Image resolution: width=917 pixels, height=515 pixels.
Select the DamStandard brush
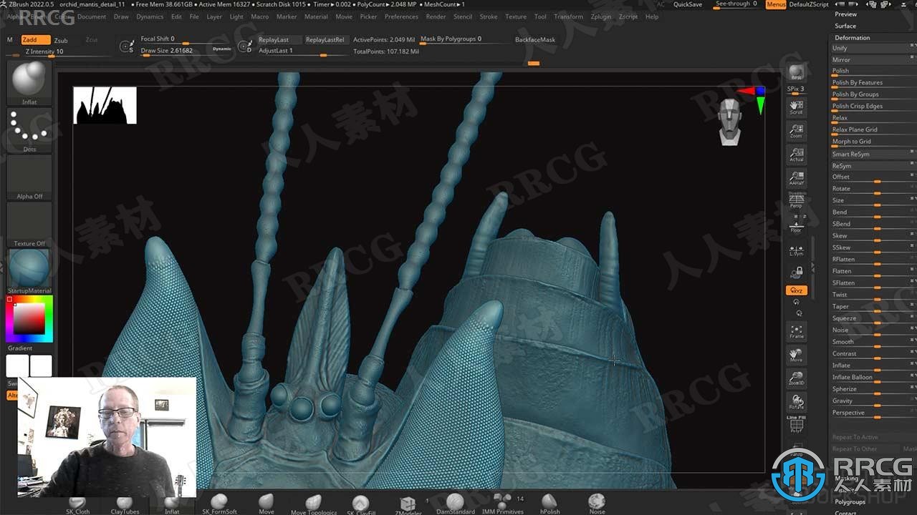(x=455, y=504)
